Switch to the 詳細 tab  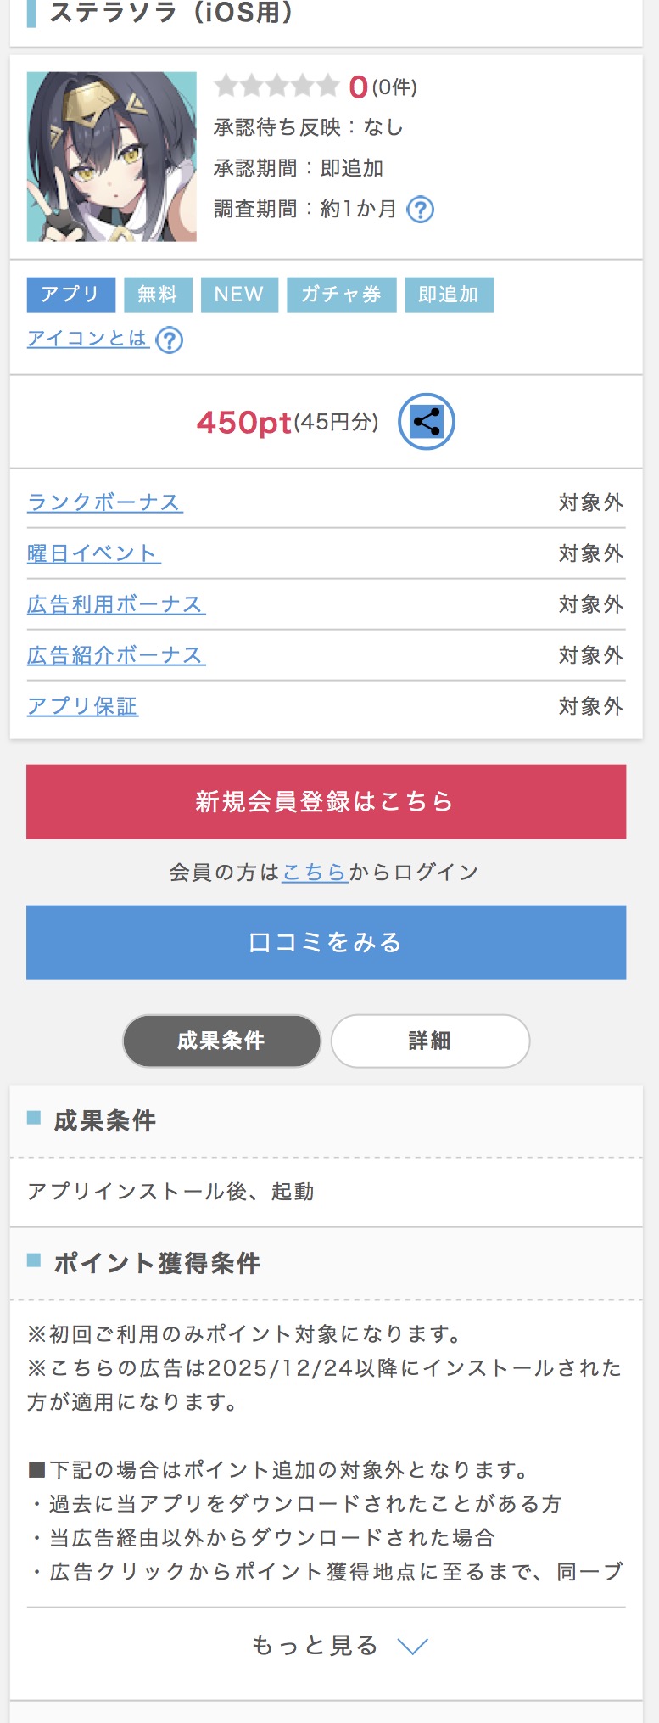pyautogui.click(x=430, y=1041)
